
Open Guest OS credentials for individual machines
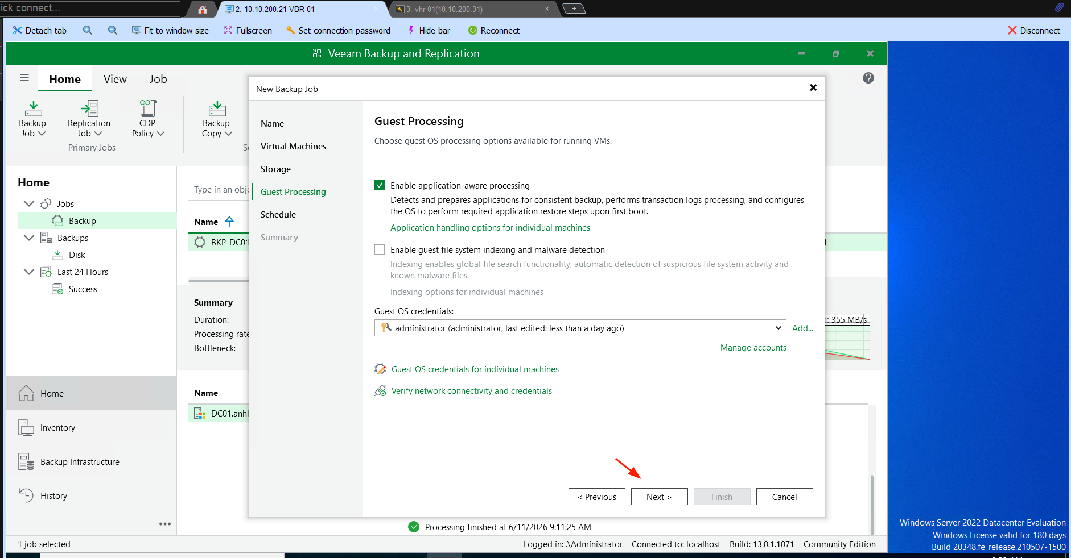[475, 369]
